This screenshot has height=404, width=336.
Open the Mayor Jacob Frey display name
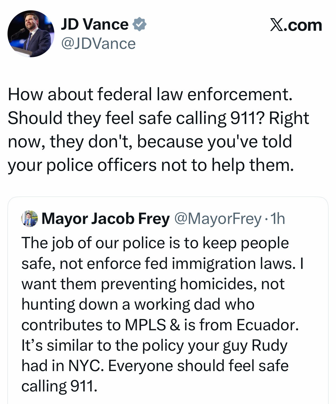pyautogui.click(x=106, y=219)
